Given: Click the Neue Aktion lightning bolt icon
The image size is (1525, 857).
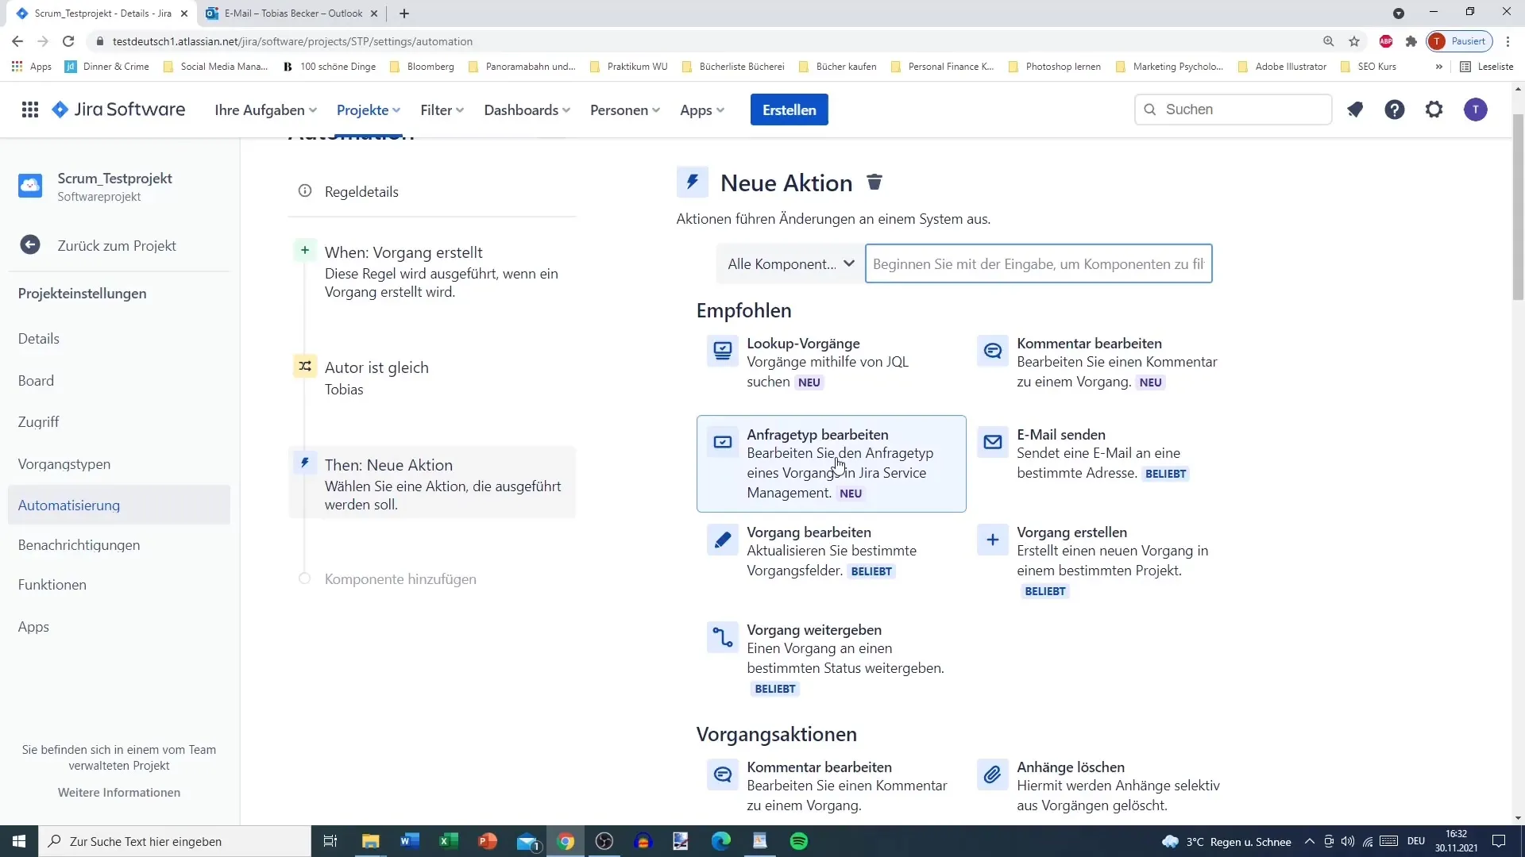Looking at the screenshot, I should pyautogui.click(x=691, y=182).
